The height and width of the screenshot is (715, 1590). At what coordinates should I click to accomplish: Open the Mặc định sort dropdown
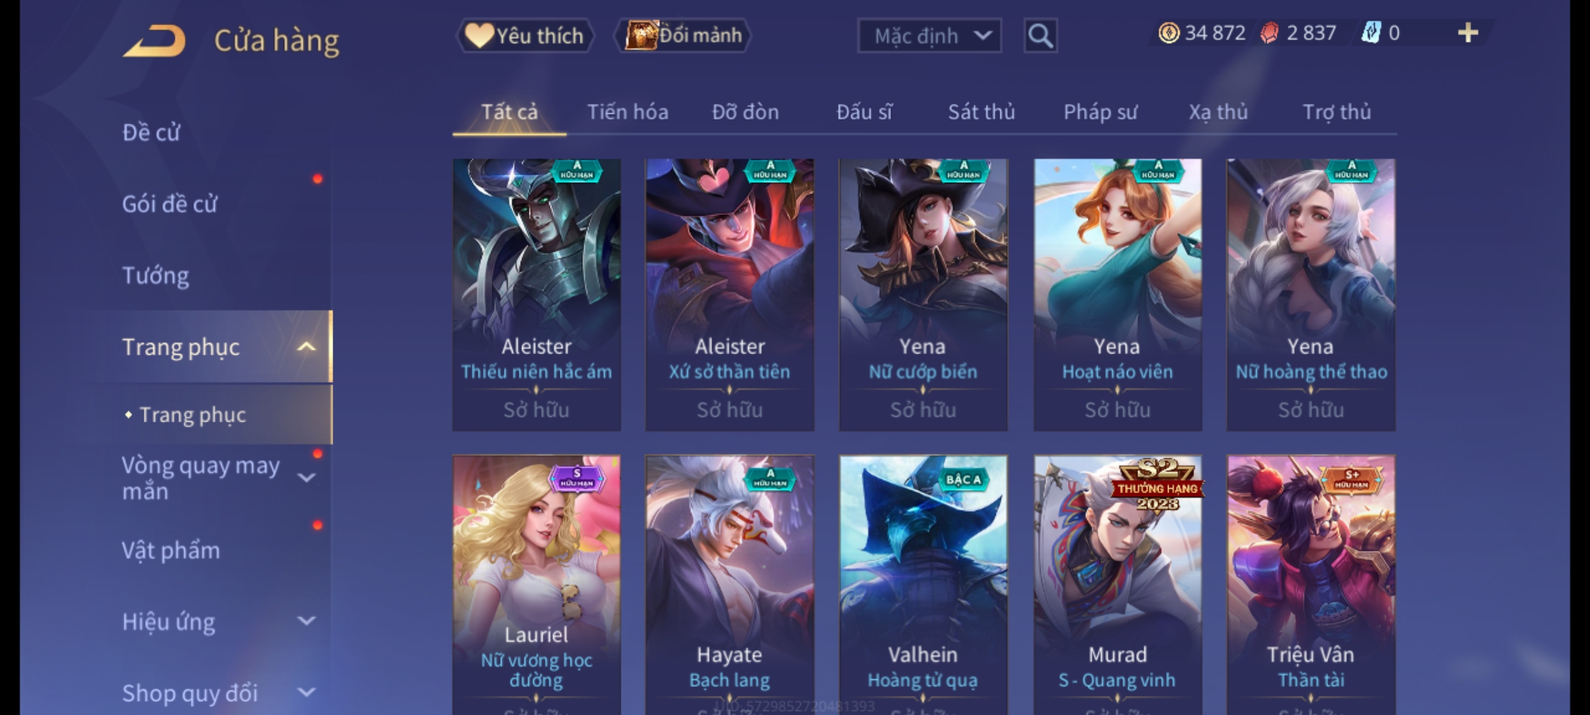click(x=929, y=36)
